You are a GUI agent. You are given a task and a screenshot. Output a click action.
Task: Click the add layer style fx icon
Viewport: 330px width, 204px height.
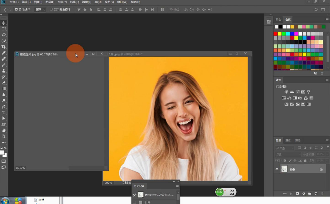291,193
